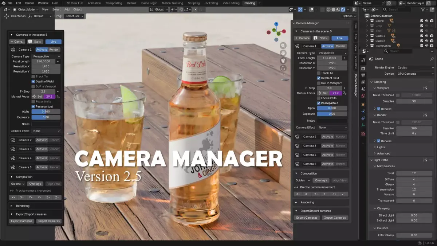Toggle the viewport camera view icon
This screenshot has height=246, width=437.
283,60
